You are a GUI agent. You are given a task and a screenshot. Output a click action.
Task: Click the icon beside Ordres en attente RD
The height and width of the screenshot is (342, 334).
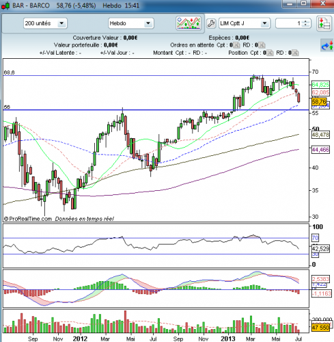tap(262, 45)
